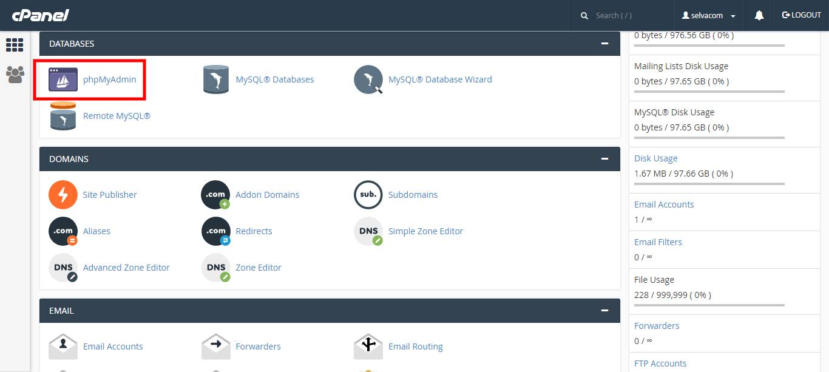Click FTP Accounts in statistics sidebar
Screen dimensions: 829x372
[x=660, y=364]
